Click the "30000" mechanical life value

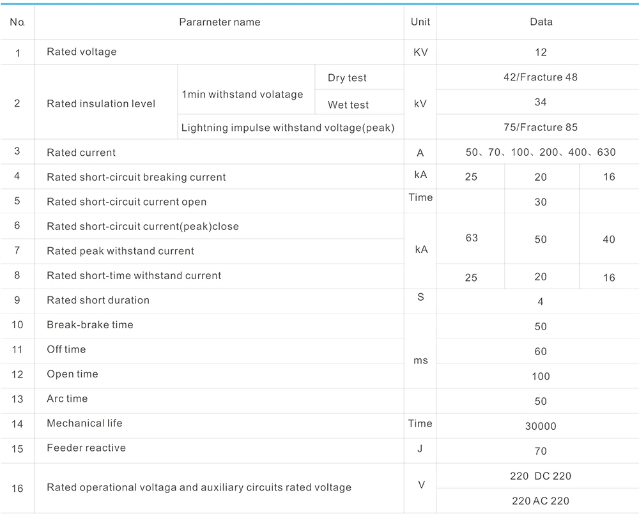coord(541,426)
